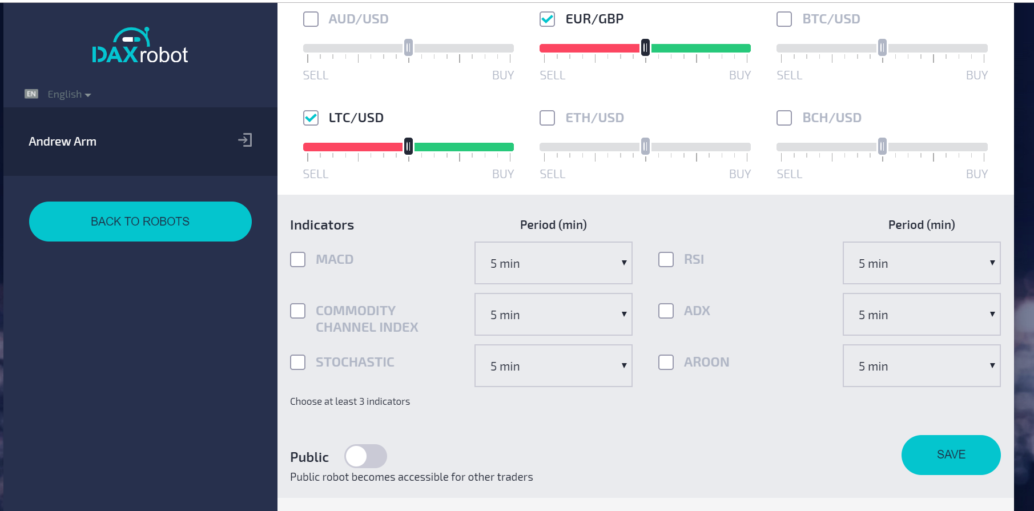Select the STOCHASTIC indicator checkbox
This screenshot has width=1034, height=511.
297,363
